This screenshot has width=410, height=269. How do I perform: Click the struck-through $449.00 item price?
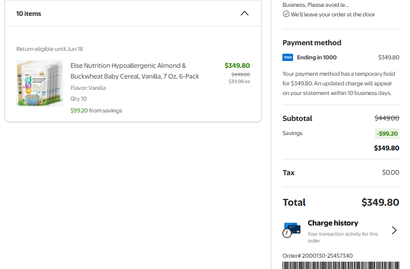coord(241,75)
